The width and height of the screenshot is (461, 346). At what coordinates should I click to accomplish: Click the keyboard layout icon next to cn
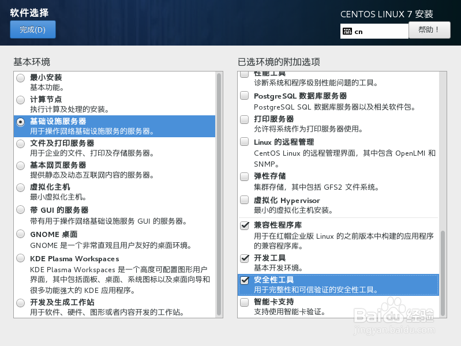coord(347,31)
